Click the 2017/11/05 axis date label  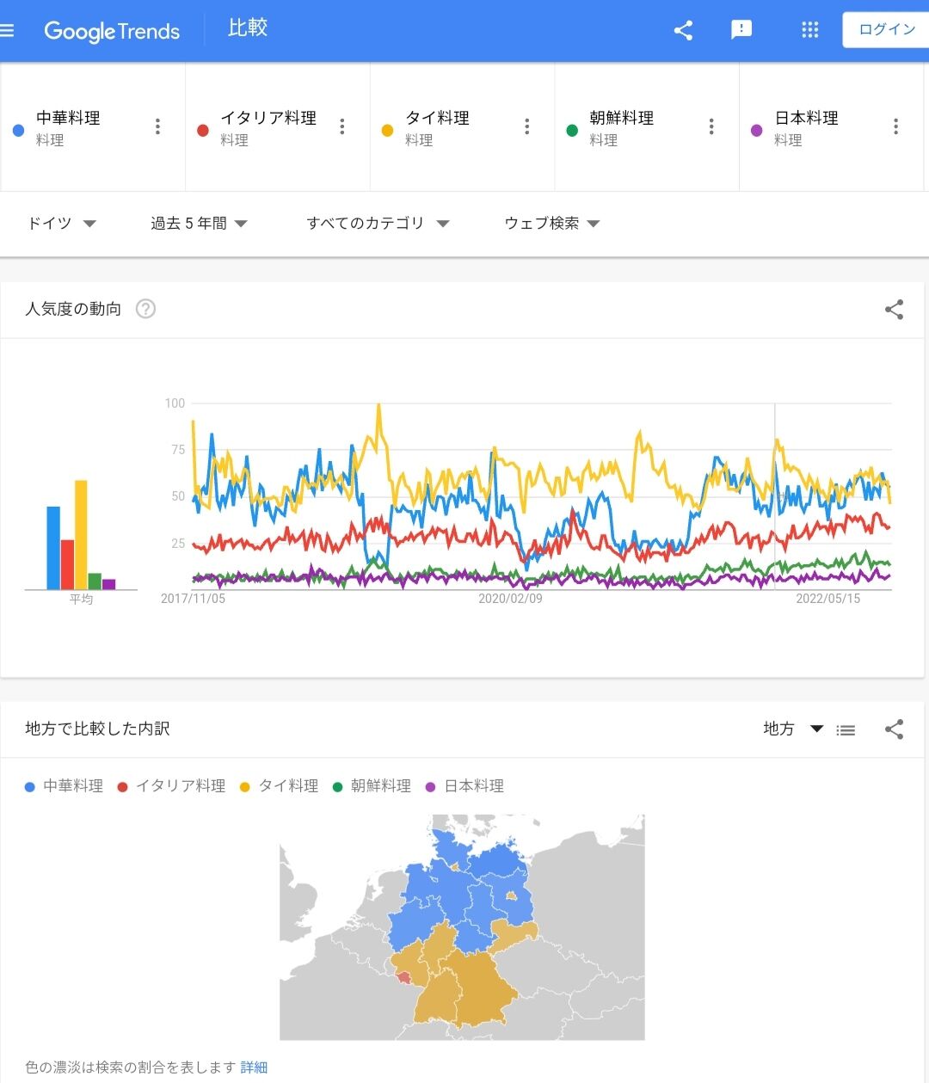pos(193,599)
